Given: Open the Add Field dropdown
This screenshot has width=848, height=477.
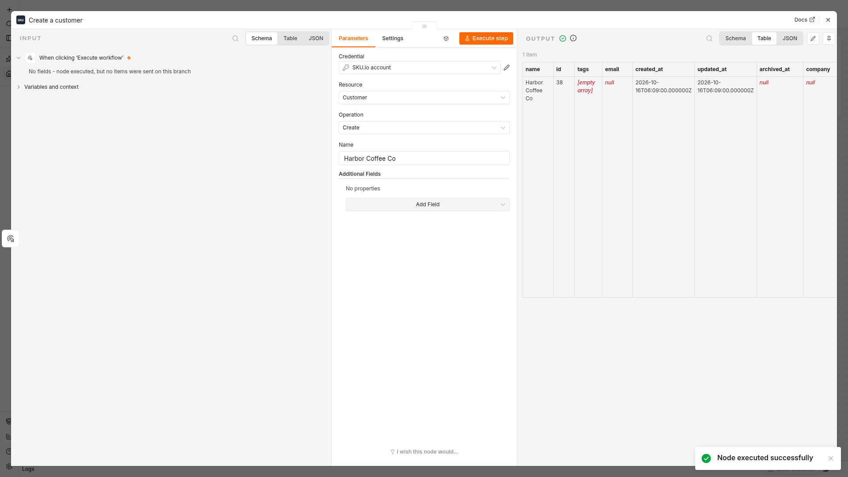Looking at the screenshot, I should (428, 204).
